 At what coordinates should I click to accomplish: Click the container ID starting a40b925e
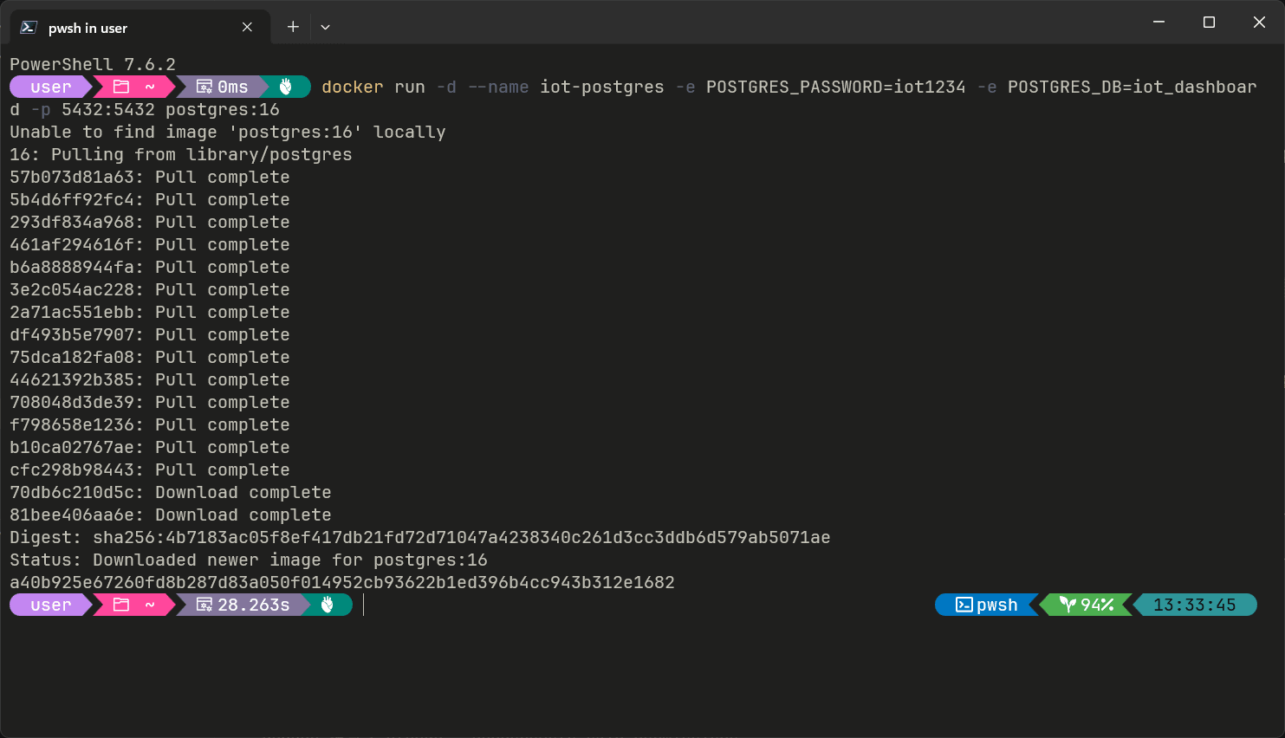(342, 582)
